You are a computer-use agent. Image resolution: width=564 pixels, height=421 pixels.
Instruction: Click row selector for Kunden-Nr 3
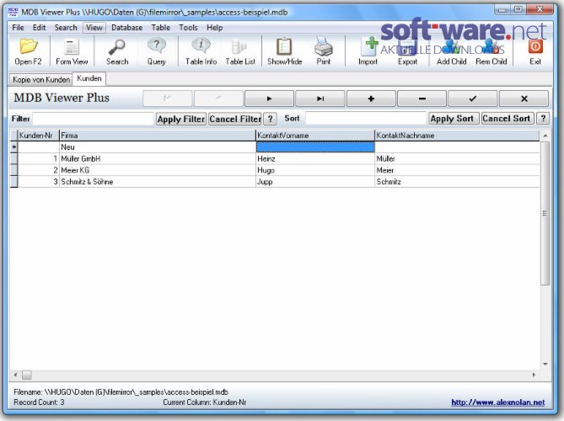tap(13, 182)
